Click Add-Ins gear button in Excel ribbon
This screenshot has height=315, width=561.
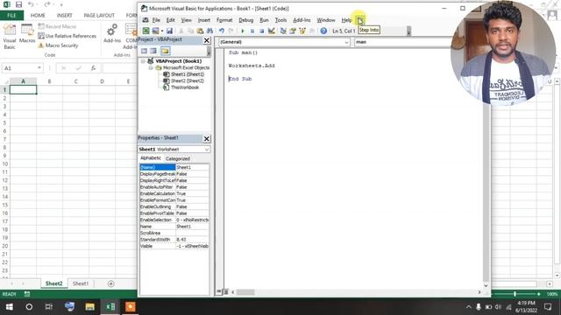112,33
